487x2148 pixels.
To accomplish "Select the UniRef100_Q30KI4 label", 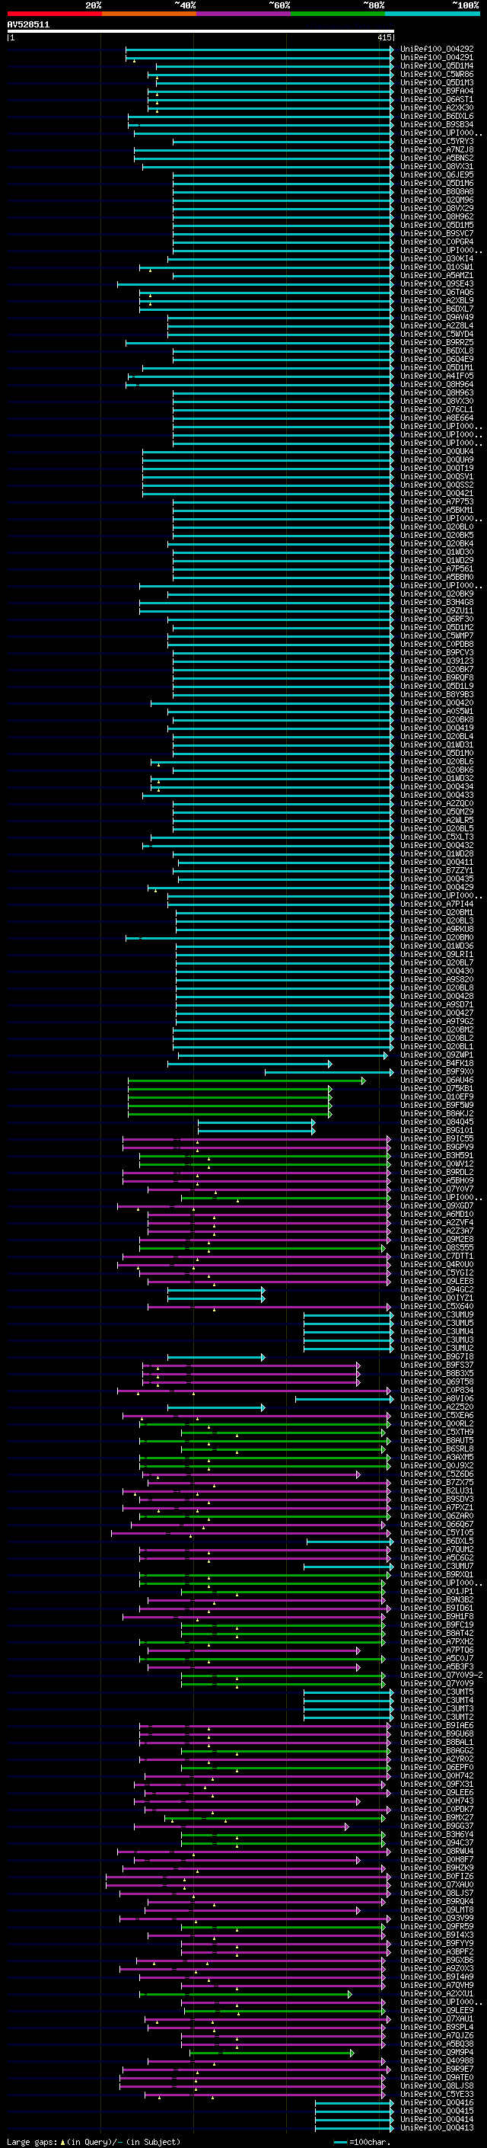I will (x=437, y=258).
